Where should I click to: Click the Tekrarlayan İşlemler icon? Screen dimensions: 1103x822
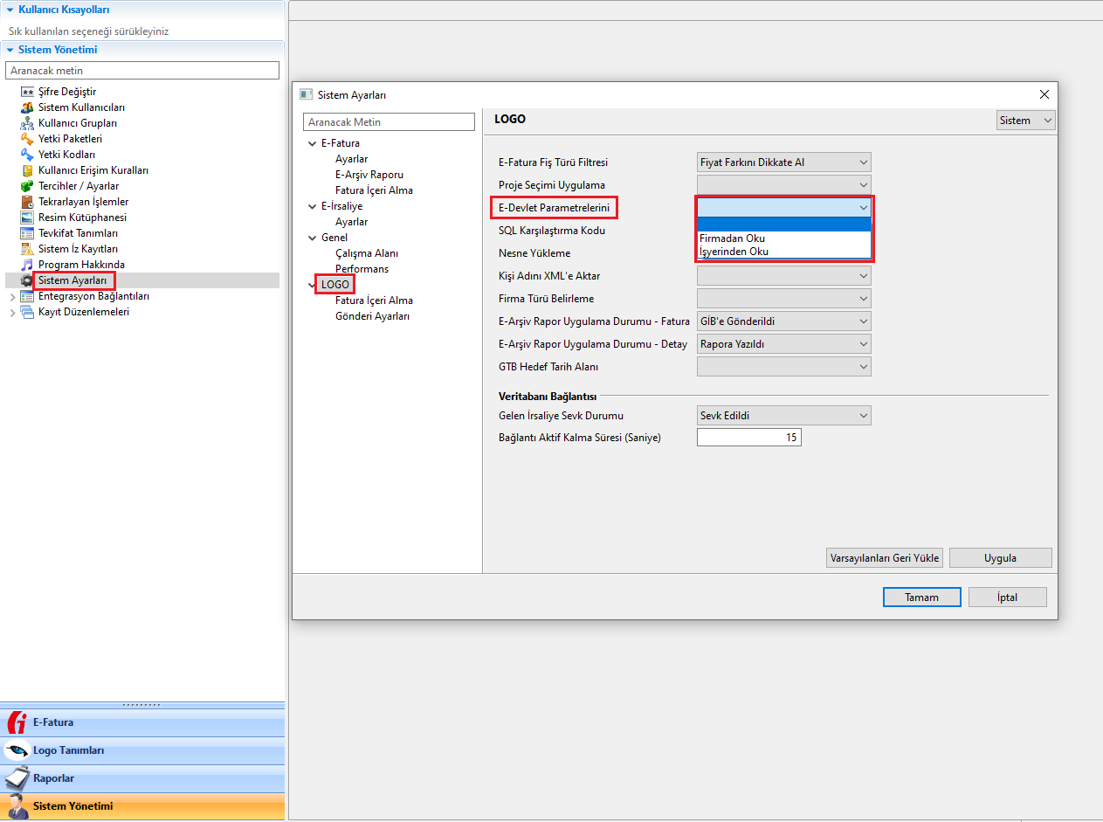(x=27, y=202)
